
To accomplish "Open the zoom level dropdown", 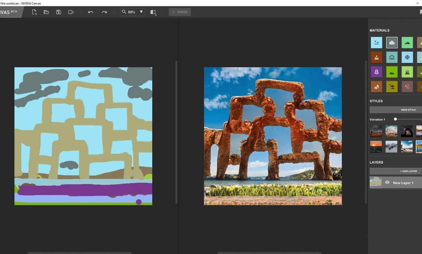I will [x=141, y=12].
